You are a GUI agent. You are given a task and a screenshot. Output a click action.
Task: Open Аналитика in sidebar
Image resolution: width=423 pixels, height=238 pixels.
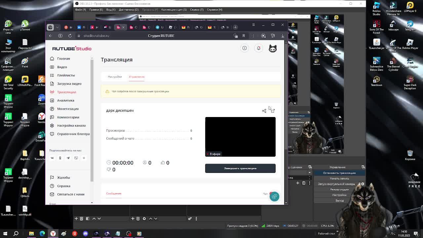click(x=65, y=100)
